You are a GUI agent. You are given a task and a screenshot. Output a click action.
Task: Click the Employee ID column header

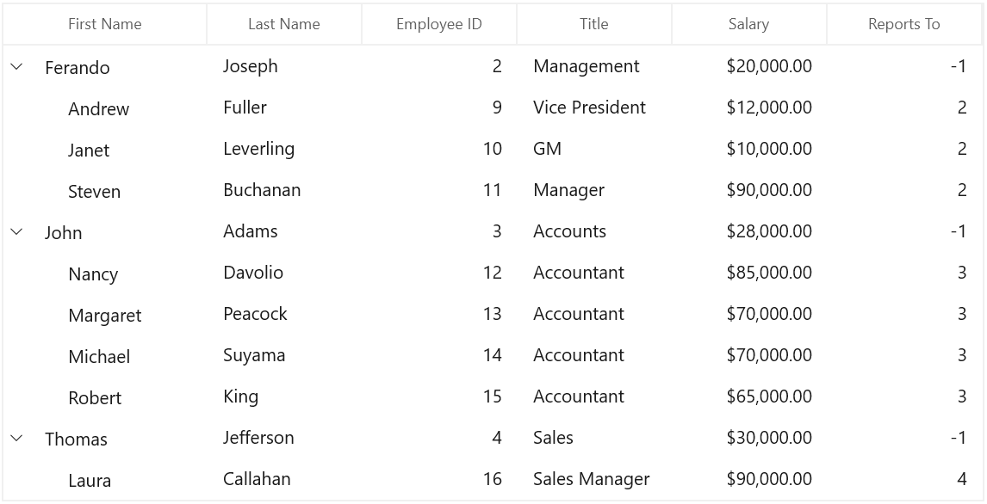point(438,24)
